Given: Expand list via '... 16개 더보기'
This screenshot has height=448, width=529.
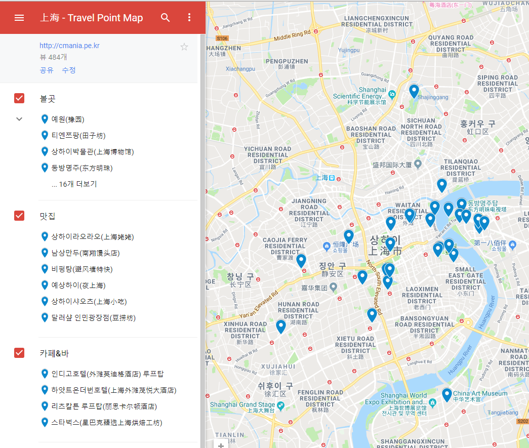Looking at the screenshot, I should 74,184.
